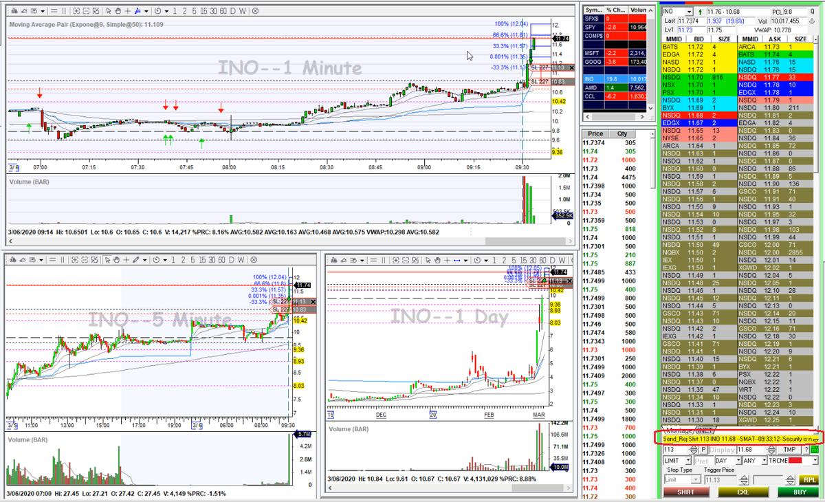Viewport: 825px width, 502px height.
Task: Open the DAY time-in-force dropdown
Action: click(738, 460)
